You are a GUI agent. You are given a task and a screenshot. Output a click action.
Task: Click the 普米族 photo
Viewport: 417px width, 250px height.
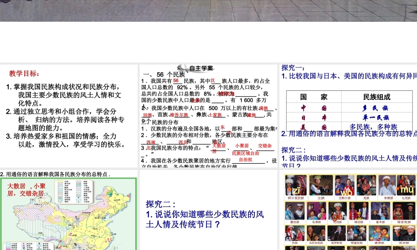point(380,211)
